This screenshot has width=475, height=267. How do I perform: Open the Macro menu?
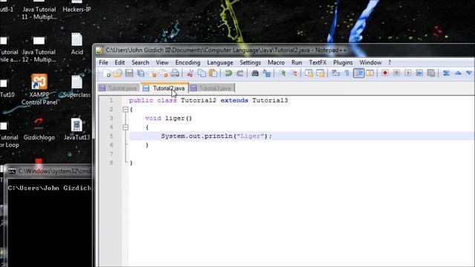point(276,62)
